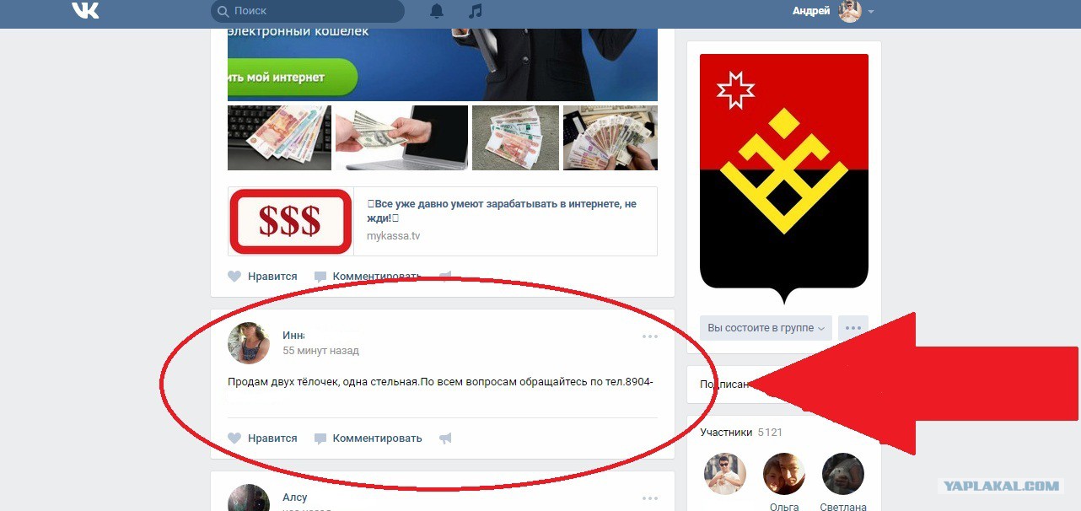The width and height of the screenshot is (1081, 511).
Task: Open the music note player icon
Action: [476, 11]
